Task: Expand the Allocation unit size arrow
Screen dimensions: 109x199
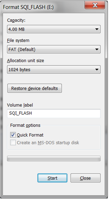Action: [97, 70]
